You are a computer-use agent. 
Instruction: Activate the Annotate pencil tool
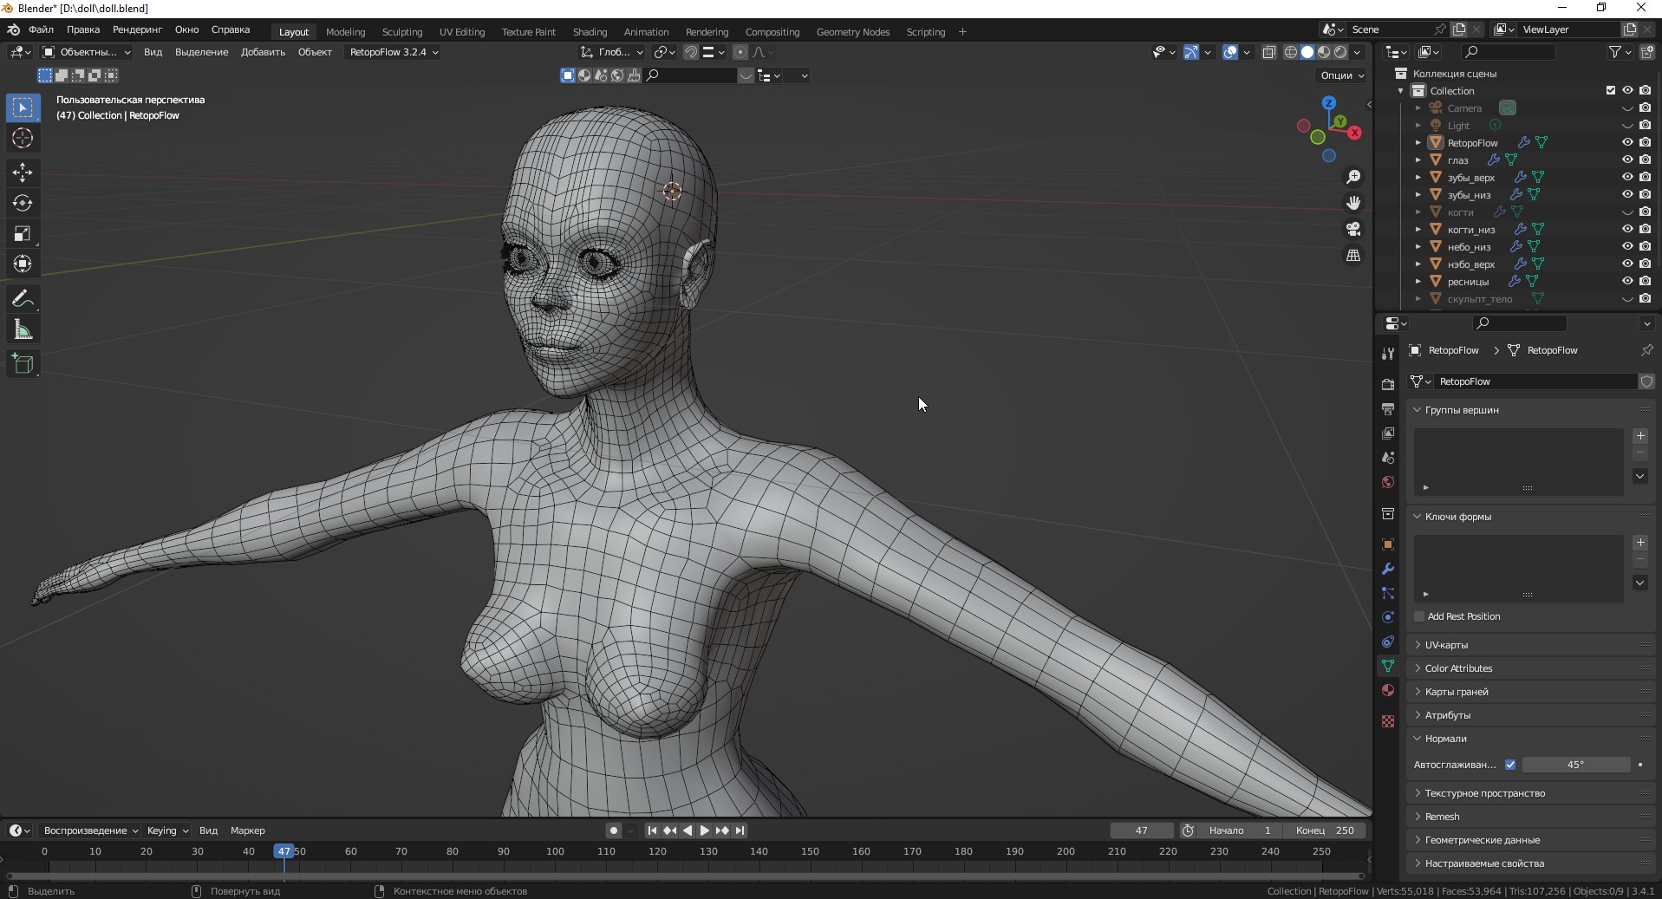click(x=23, y=299)
